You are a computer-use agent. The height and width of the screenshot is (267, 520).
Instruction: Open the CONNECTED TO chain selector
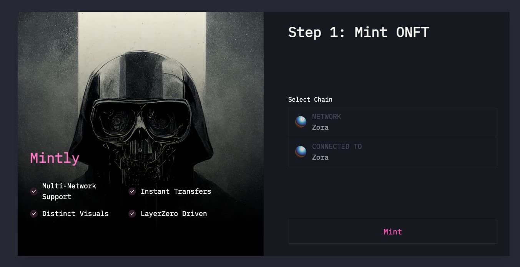392,152
